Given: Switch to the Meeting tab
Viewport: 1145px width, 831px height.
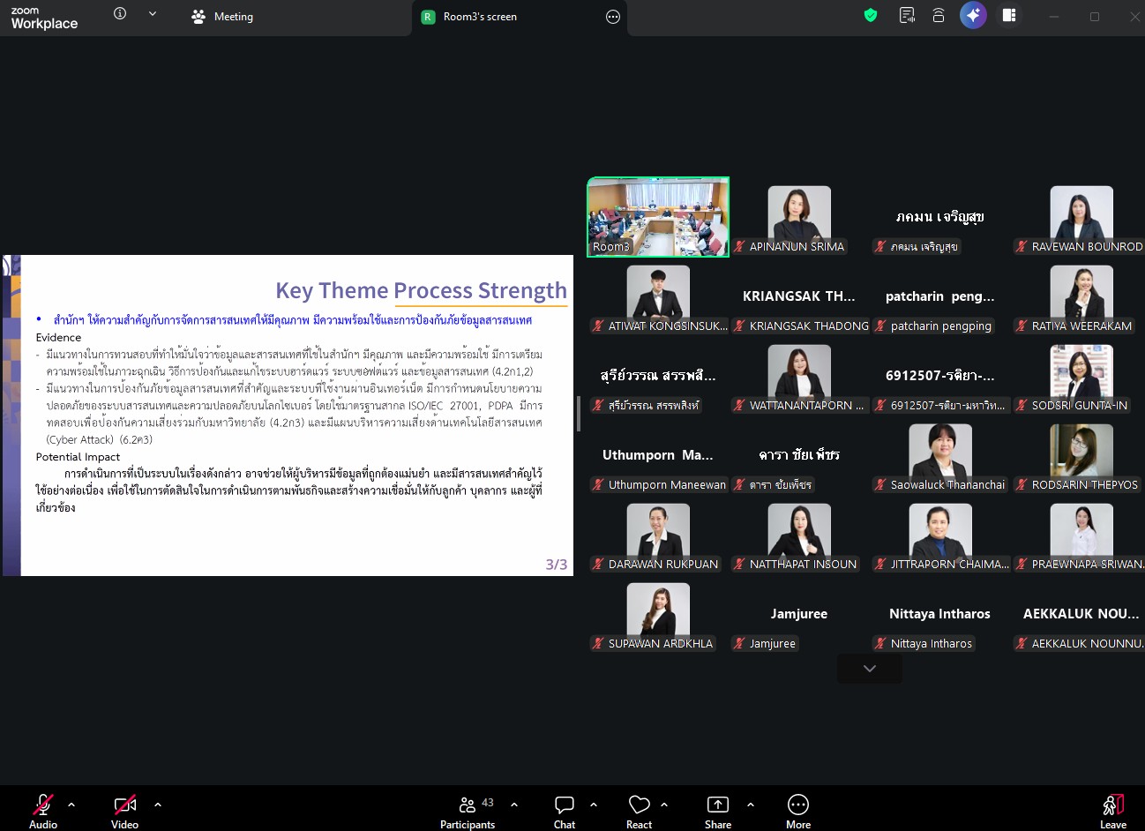Looking at the screenshot, I should click(x=222, y=17).
